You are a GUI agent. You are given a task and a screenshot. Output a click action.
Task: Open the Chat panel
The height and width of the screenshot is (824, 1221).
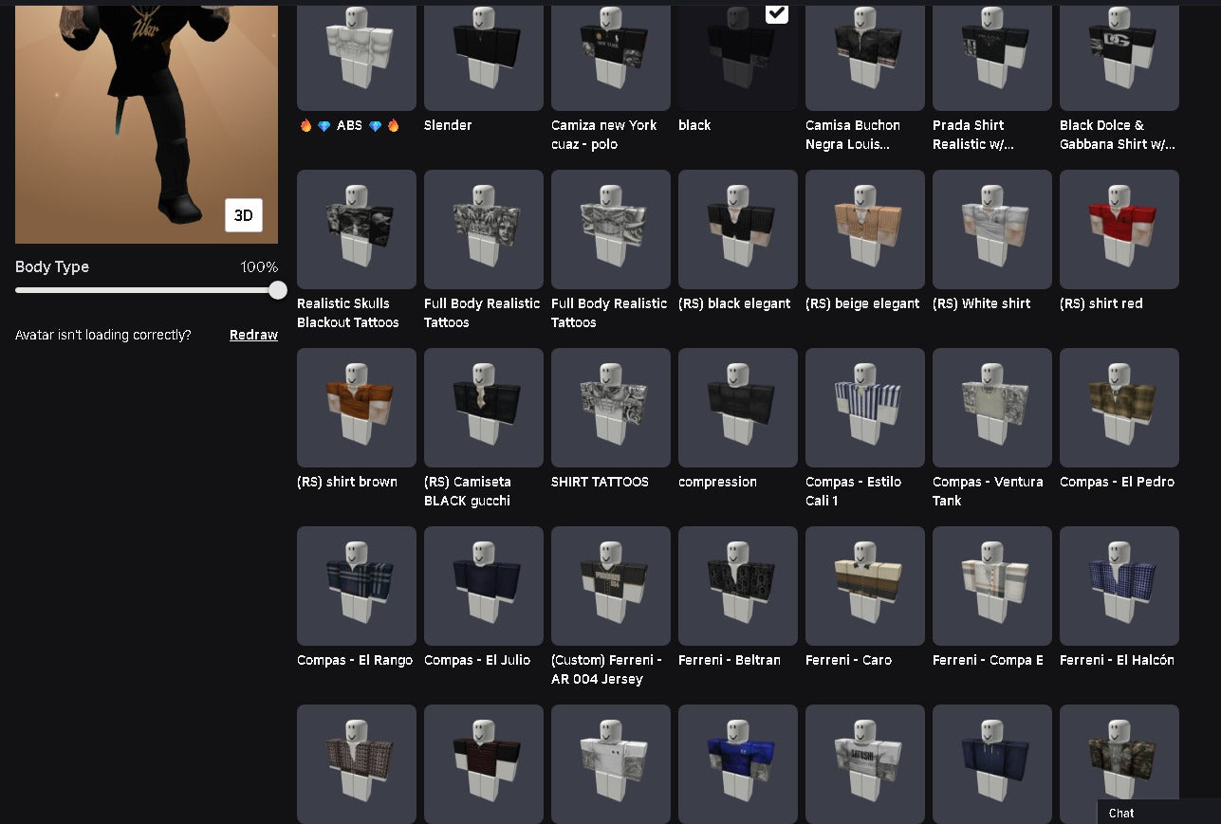pos(1159,813)
